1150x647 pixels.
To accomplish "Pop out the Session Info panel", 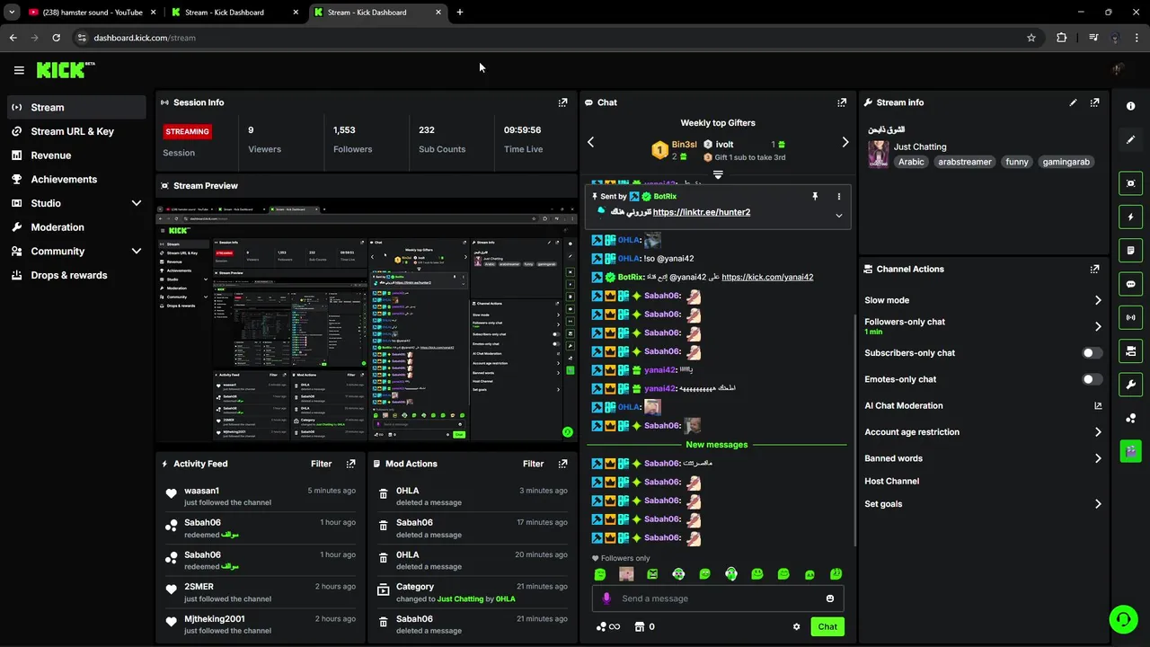I will 562,102.
